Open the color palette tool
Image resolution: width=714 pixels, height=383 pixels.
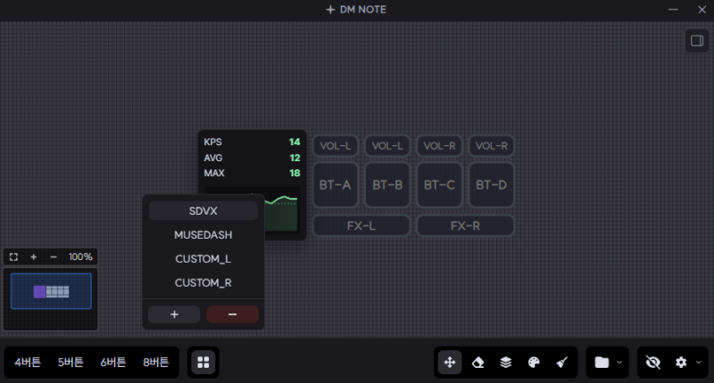(534, 363)
